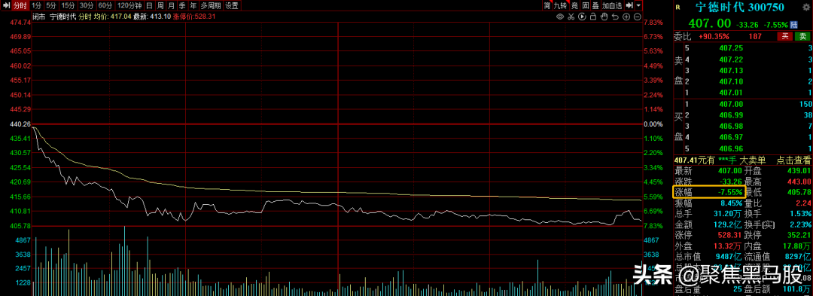Zoom out with the minus circle icon
The image size is (813, 296).
click(638, 17)
